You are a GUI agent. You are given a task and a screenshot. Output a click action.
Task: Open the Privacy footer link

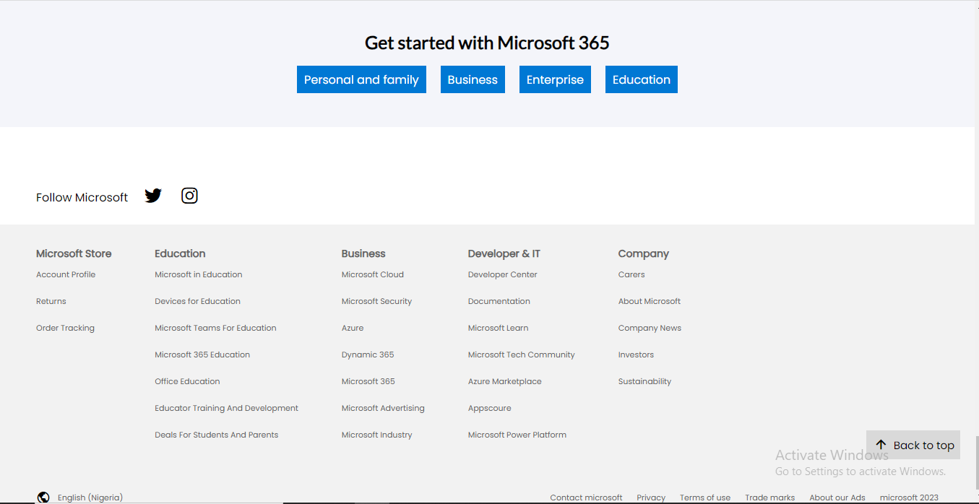click(x=651, y=498)
